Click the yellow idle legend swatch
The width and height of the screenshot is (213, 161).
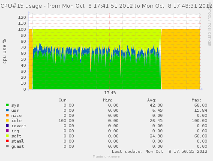(x=7, y=120)
